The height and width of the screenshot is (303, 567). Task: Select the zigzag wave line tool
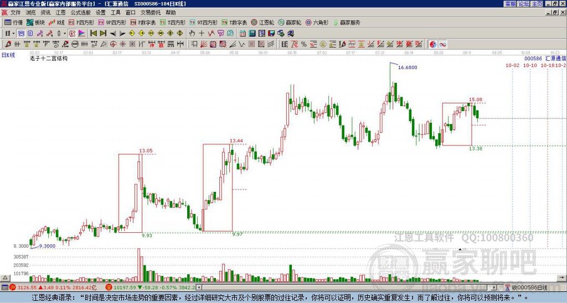coord(241,44)
